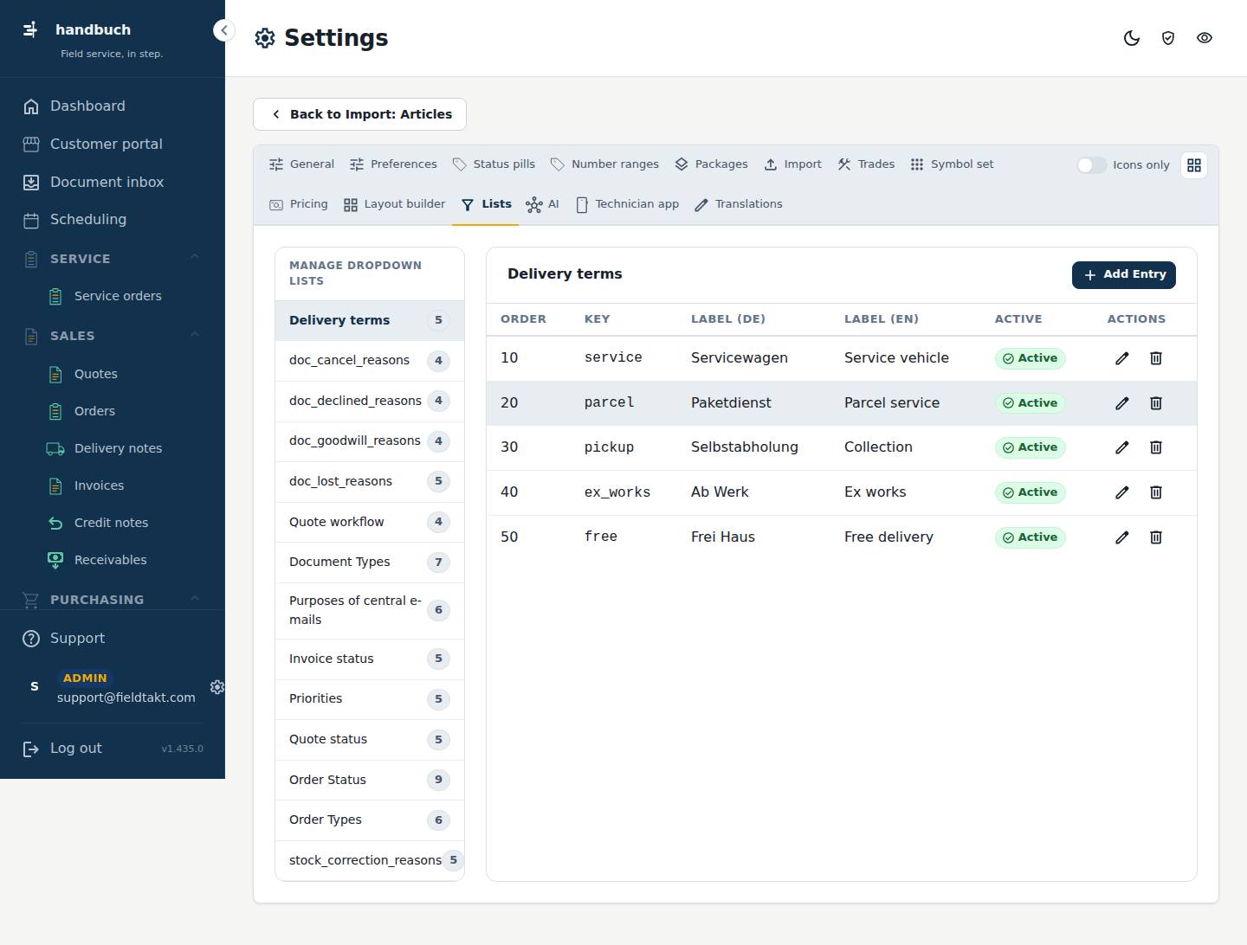1247x945 pixels.
Task: Click the grid layout icon near Icons only
Action: [1194, 165]
